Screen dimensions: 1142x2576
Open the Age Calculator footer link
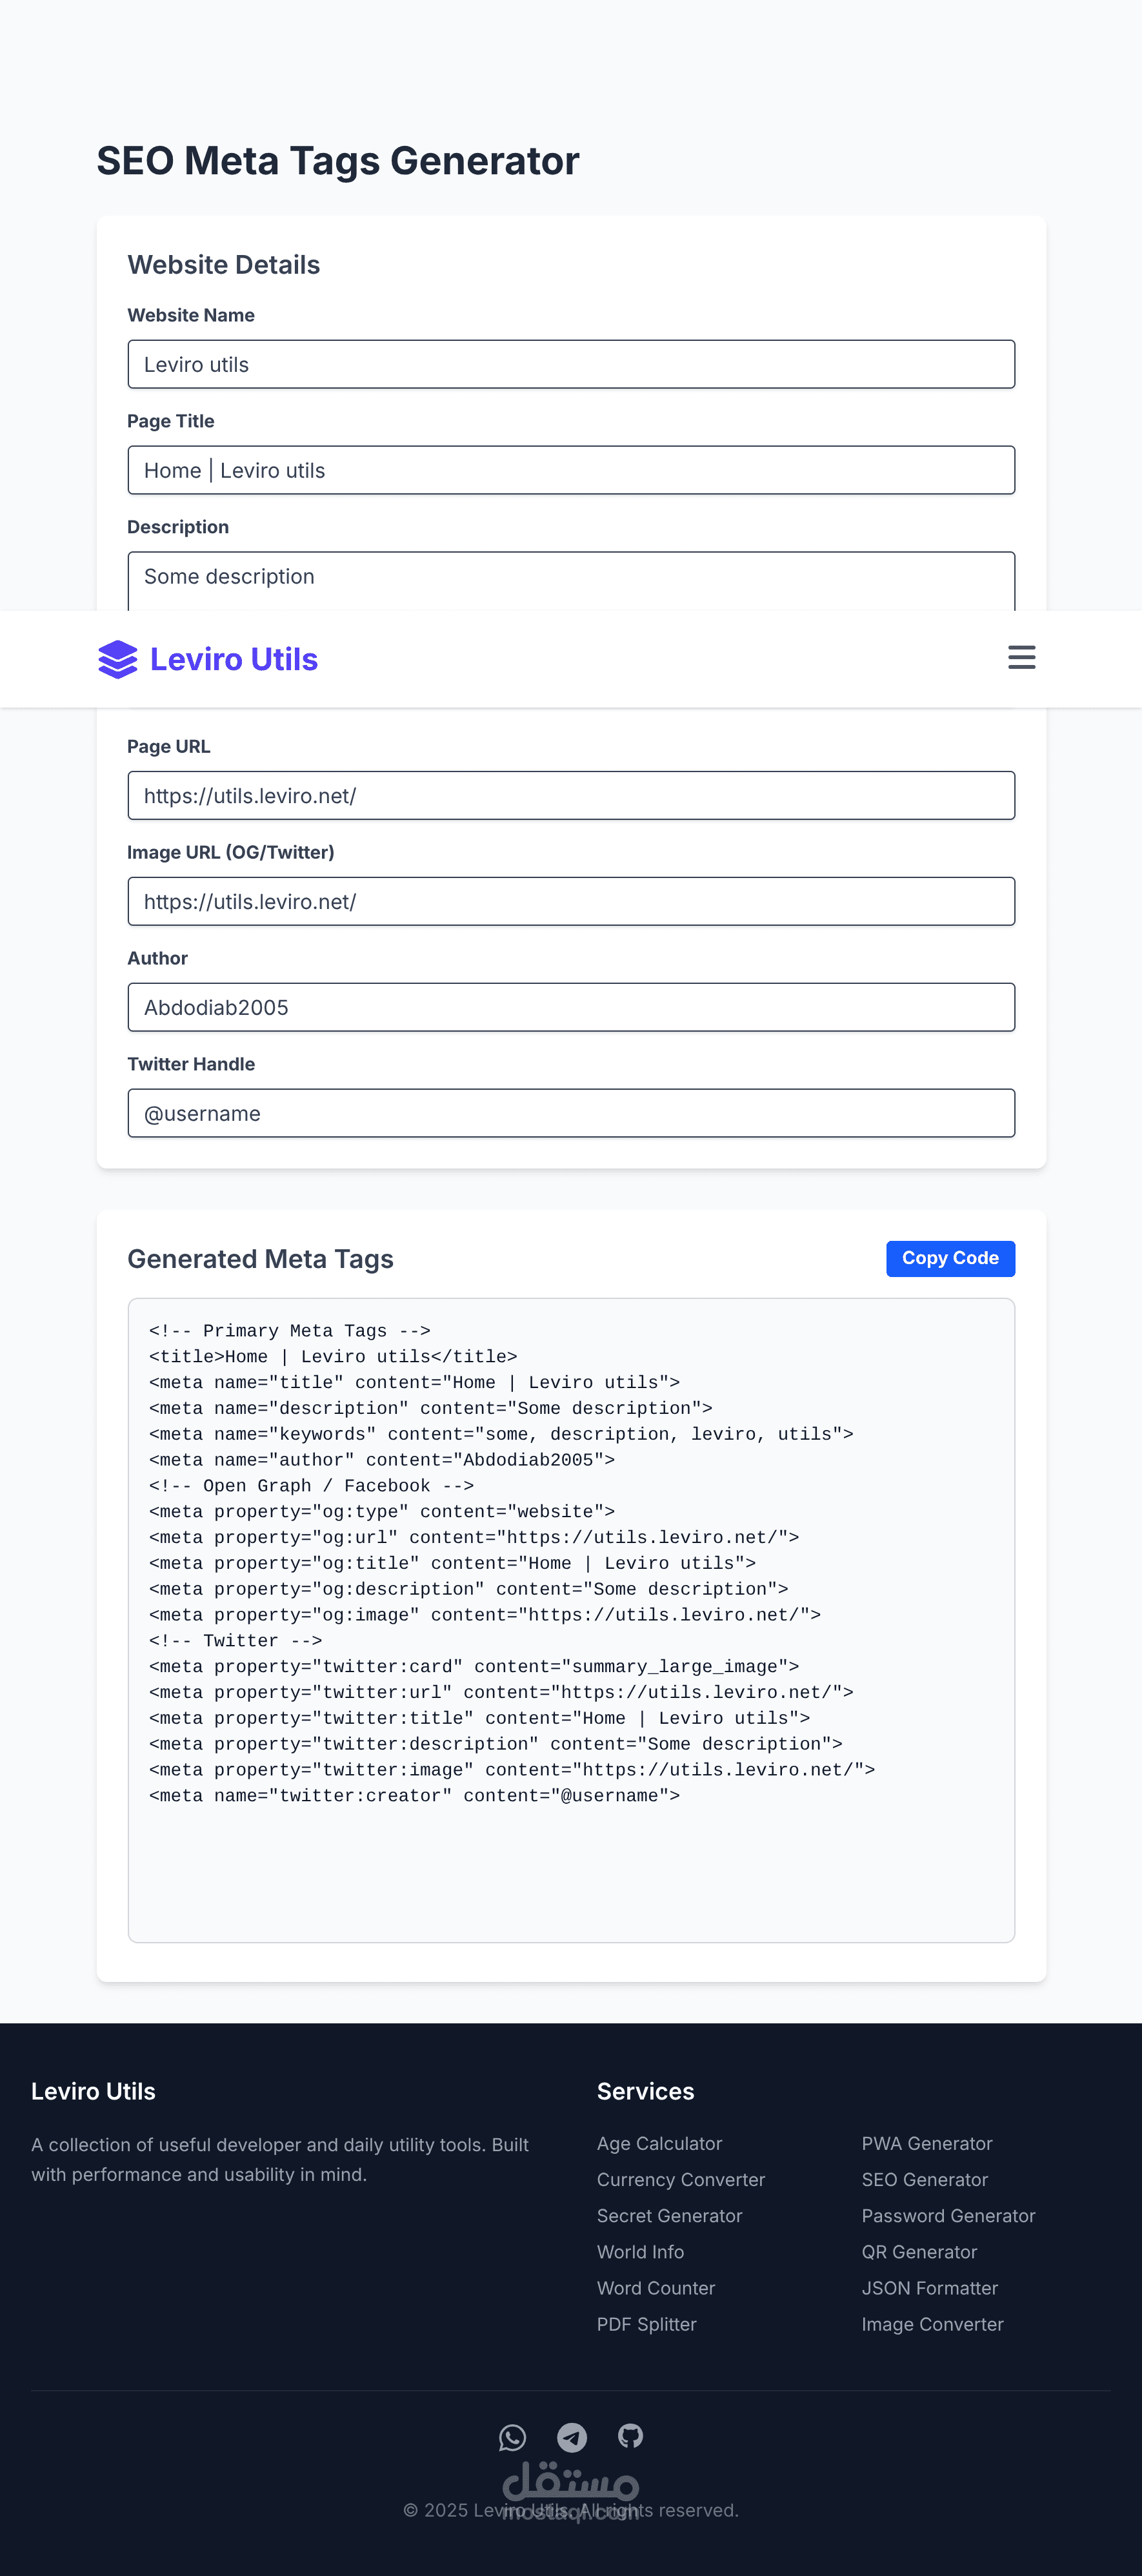click(659, 2143)
